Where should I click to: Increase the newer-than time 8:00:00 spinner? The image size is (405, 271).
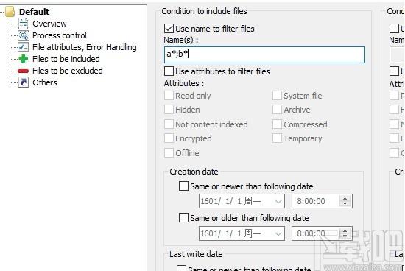345,198
